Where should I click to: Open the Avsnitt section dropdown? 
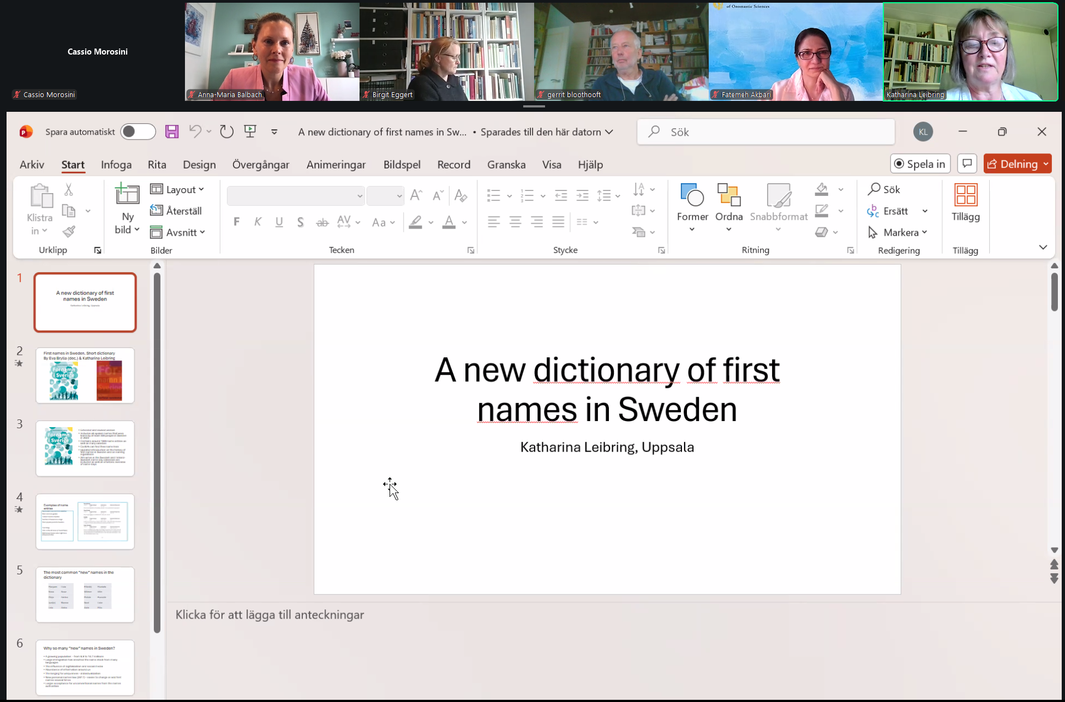coord(178,232)
